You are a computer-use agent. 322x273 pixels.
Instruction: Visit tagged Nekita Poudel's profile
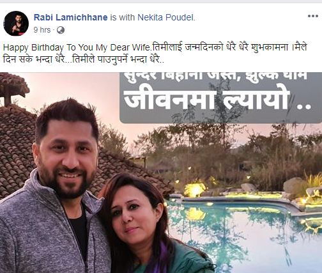coord(166,17)
